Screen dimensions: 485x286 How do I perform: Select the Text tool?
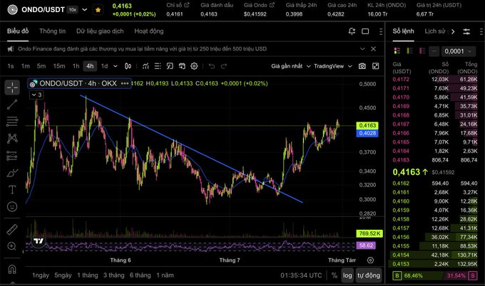pyautogui.click(x=12, y=189)
